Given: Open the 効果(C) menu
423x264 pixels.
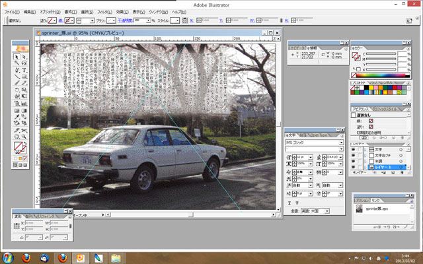Looking at the screenshot, I should click(122, 12).
